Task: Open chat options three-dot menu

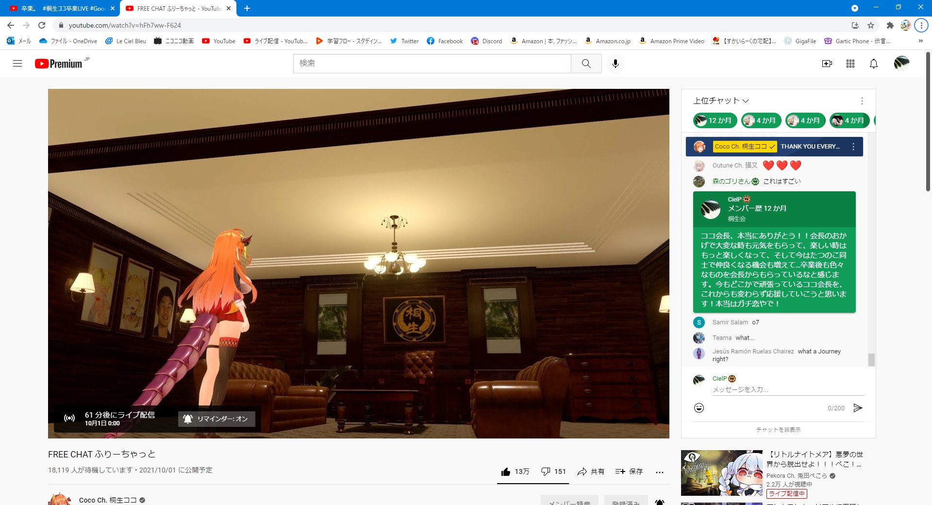Action: point(862,101)
